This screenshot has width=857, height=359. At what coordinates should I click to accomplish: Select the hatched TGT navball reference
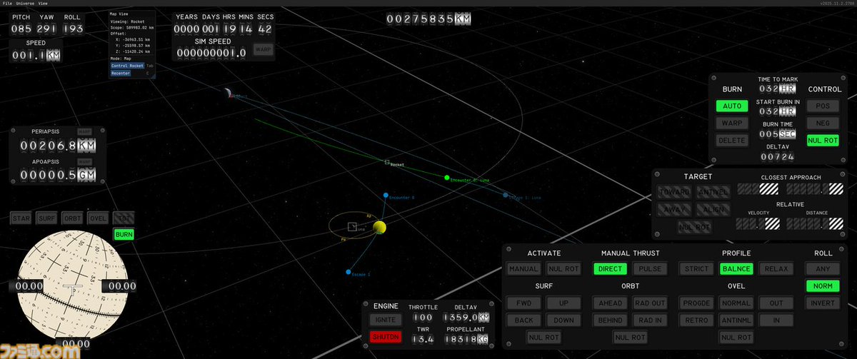[124, 218]
